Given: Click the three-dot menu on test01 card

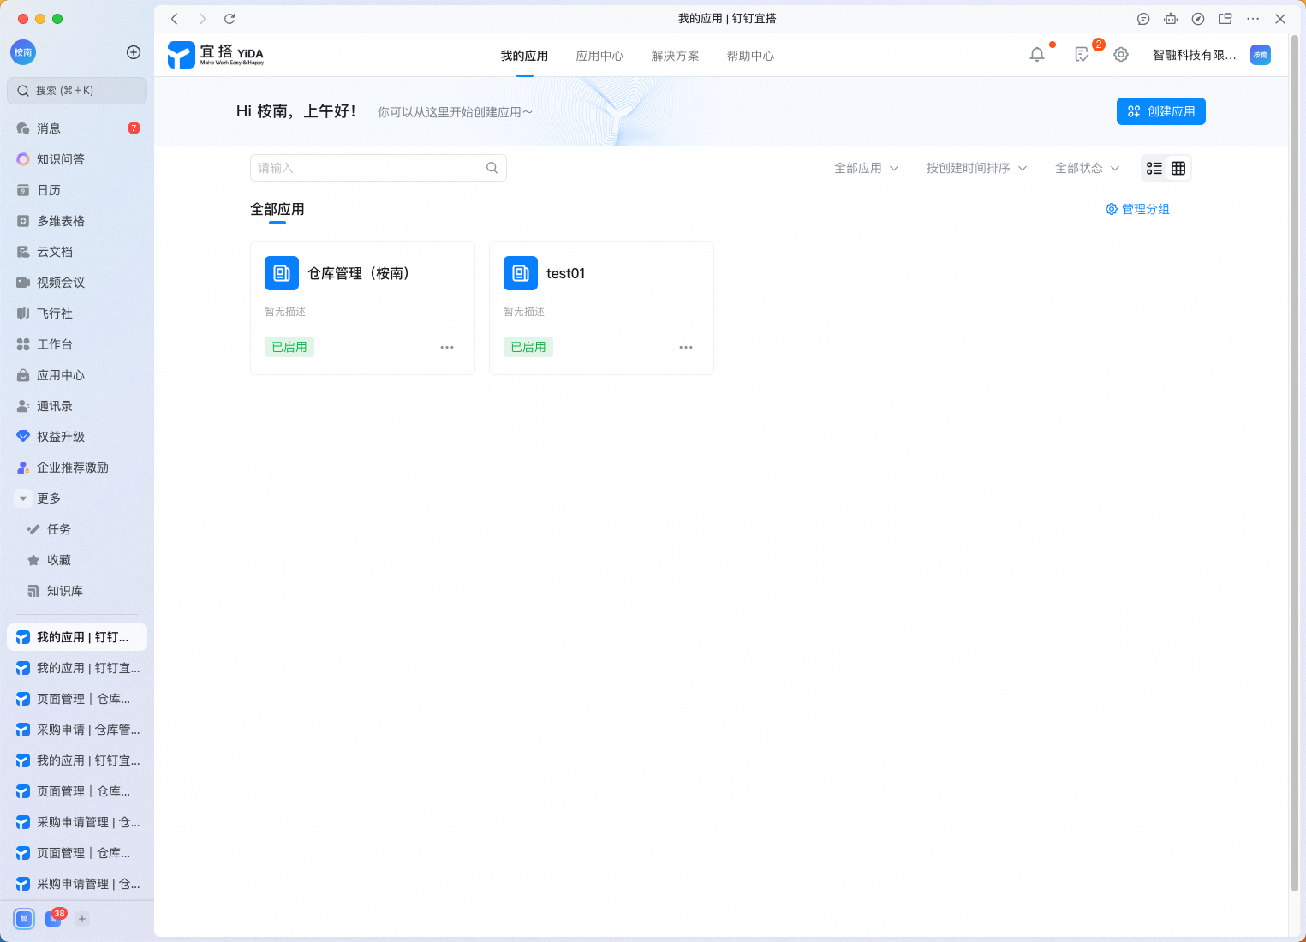Looking at the screenshot, I should coord(686,347).
